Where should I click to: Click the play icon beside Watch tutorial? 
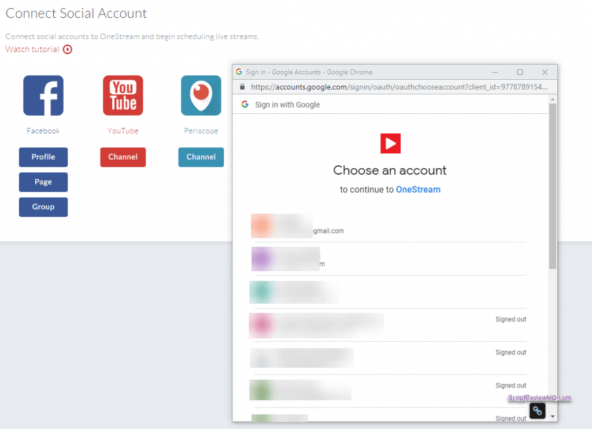(x=68, y=50)
